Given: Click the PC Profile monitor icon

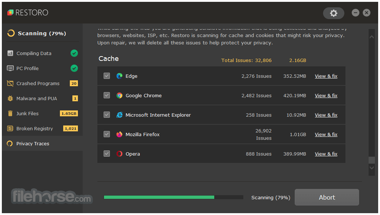Looking at the screenshot, I should [x=10, y=68].
